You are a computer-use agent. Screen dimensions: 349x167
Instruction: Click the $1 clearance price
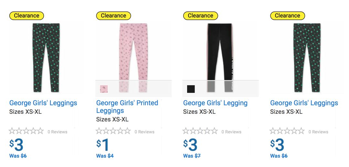[x=103, y=145]
